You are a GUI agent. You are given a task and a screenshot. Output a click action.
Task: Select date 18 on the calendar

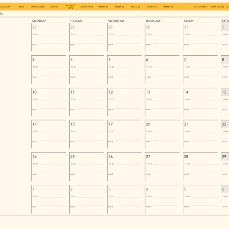pyautogui.click(x=73, y=124)
